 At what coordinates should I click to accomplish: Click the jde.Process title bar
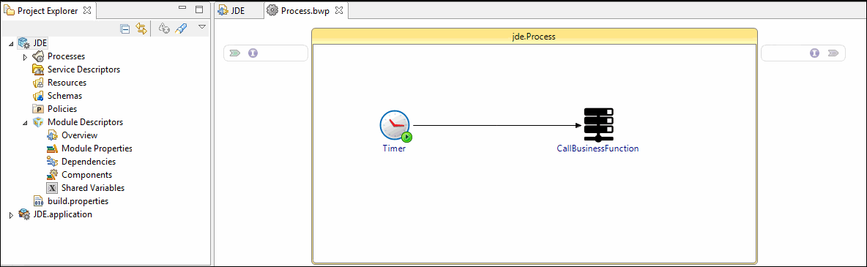(x=534, y=36)
